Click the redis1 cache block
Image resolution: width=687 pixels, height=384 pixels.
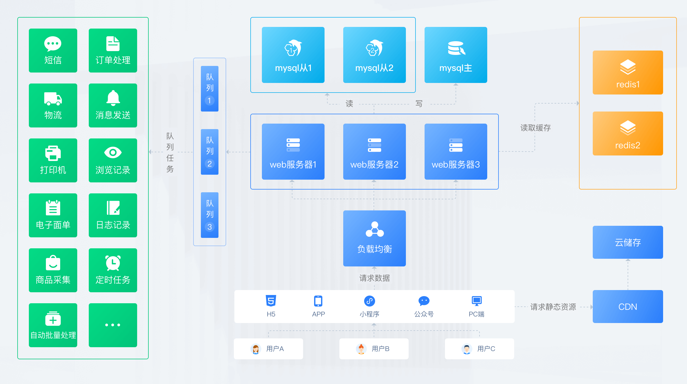click(628, 73)
